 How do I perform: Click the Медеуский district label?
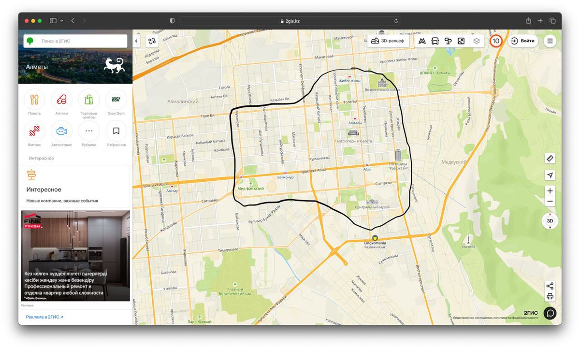point(453,162)
